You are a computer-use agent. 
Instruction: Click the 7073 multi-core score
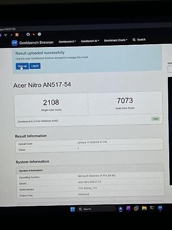pos(125,101)
